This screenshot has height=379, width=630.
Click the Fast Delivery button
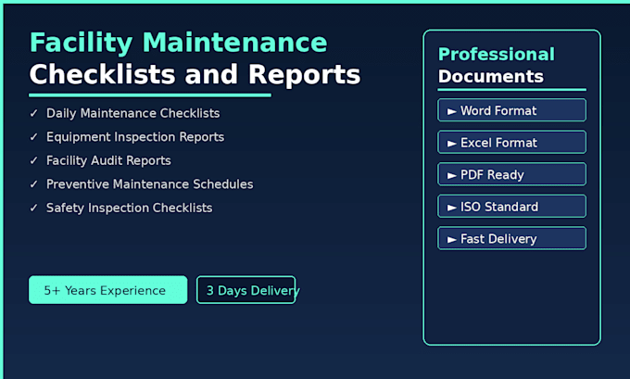(x=511, y=239)
